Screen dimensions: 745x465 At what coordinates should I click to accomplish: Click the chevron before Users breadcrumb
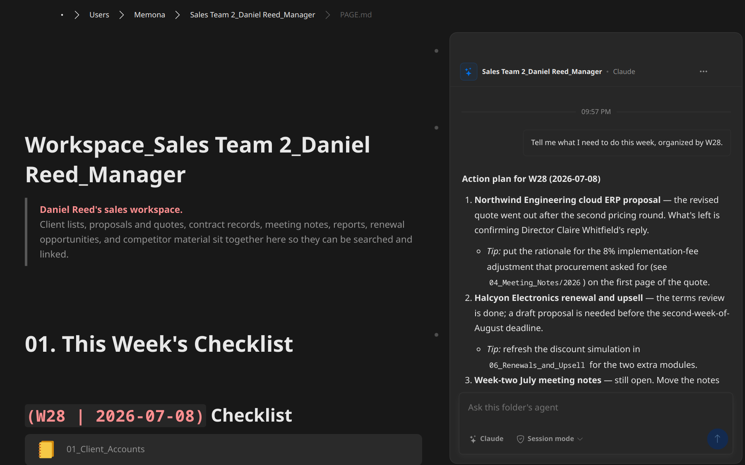point(77,15)
